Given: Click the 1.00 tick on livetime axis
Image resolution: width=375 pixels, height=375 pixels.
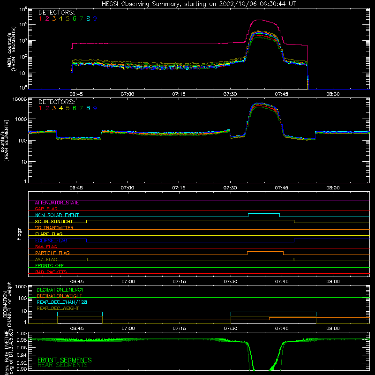Looking at the screenshot, I should (x=22, y=333).
